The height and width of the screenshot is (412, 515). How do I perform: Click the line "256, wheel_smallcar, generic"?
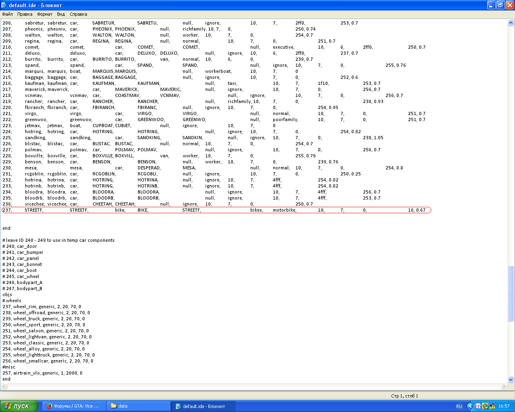[48, 361]
